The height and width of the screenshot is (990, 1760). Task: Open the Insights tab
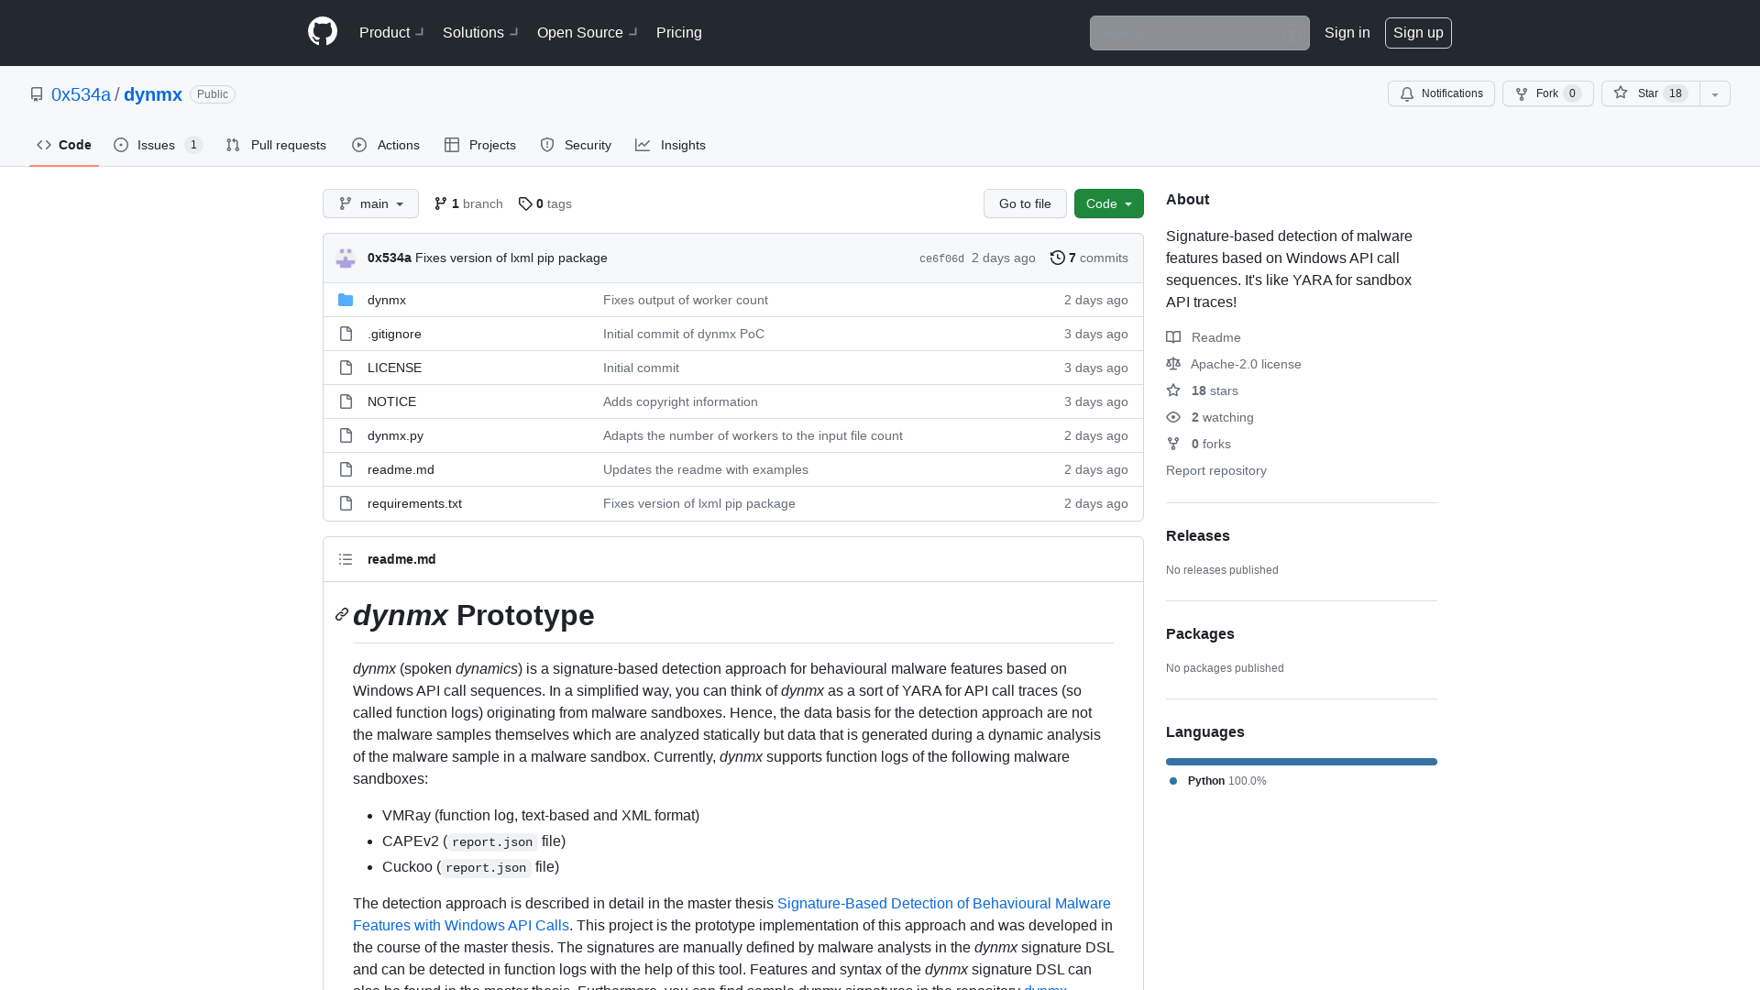click(670, 145)
